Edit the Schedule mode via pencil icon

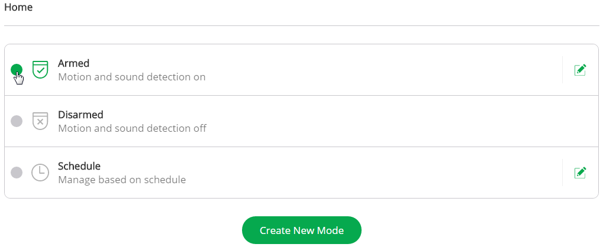coord(581,173)
